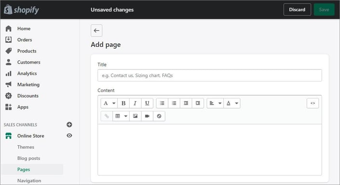
Task: Insert a bulleted list
Action: click(162, 103)
